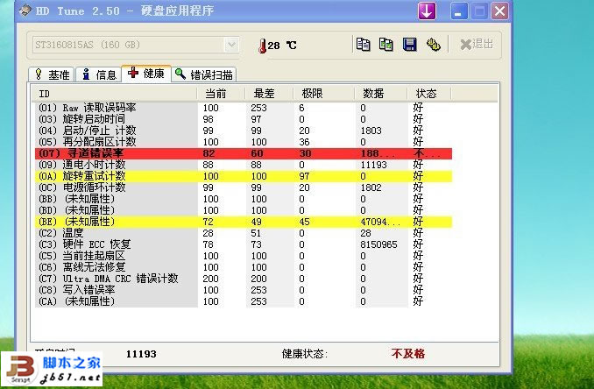Click the 最差 column header
Image resolution: width=594 pixels, height=389 pixels.
[x=269, y=93]
